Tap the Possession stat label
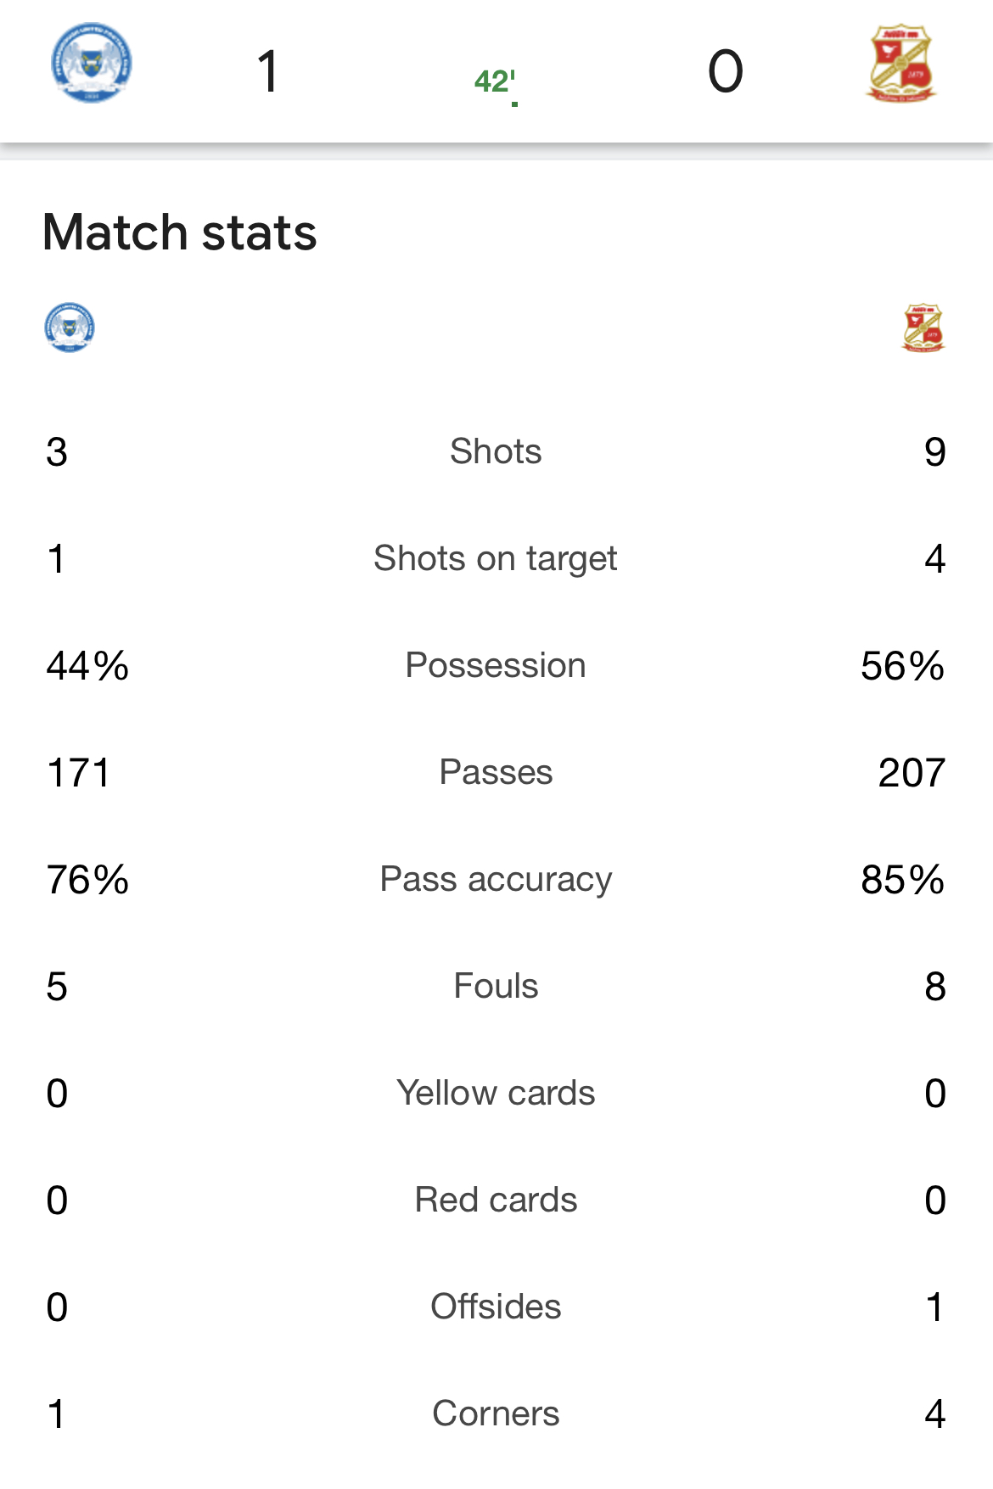Screen dimensions: 993x1489 tap(496, 665)
